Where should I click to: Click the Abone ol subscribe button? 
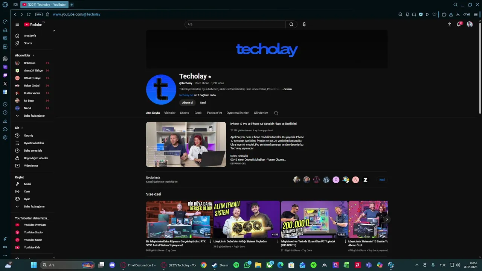pyautogui.click(x=188, y=103)
